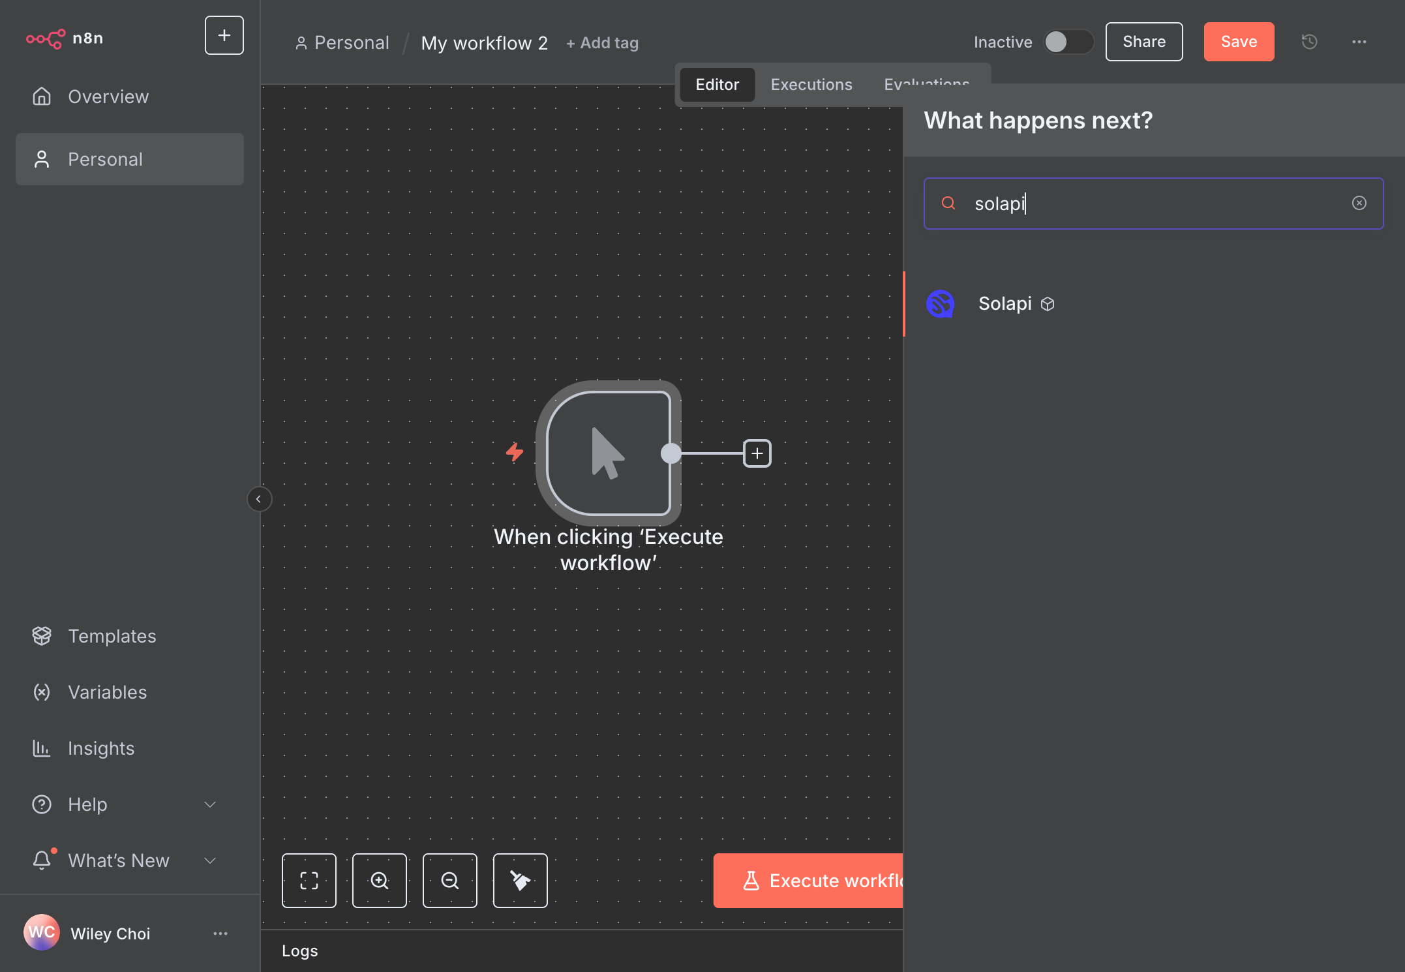Switch to the Executions tab
The image size is (1405, 972).
click(811, 85)
